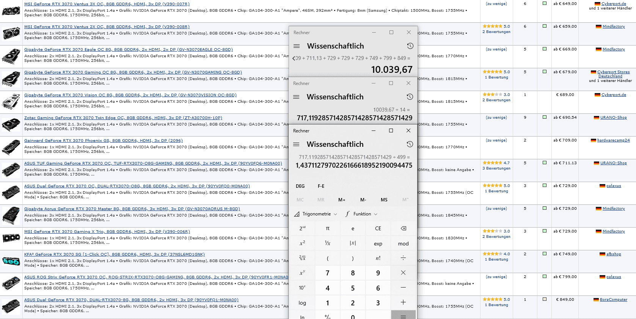Click the opening parenthesis key
This screenshot has height=319, width=636.
click(328, 258)
